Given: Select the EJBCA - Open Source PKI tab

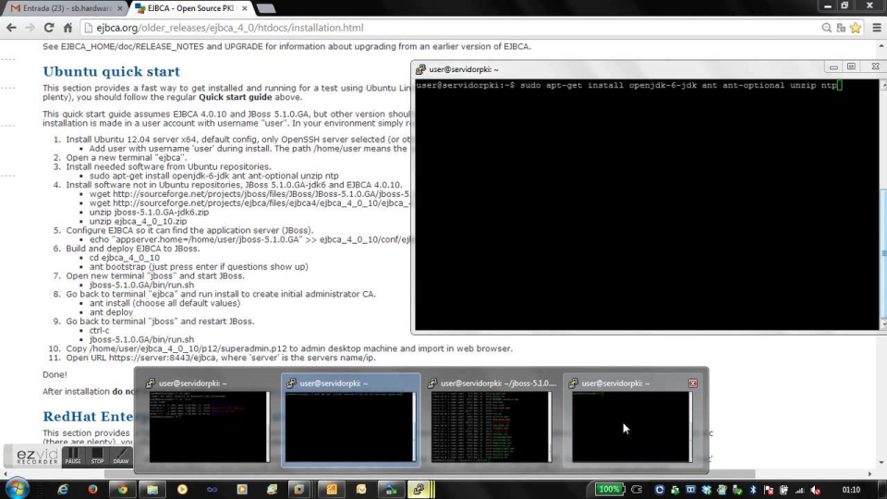Looking at the screenshot, I should coord(189,8).
